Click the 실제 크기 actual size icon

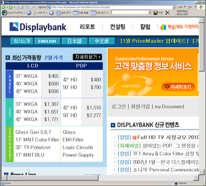pyautogui.click(x=59, y=13)
